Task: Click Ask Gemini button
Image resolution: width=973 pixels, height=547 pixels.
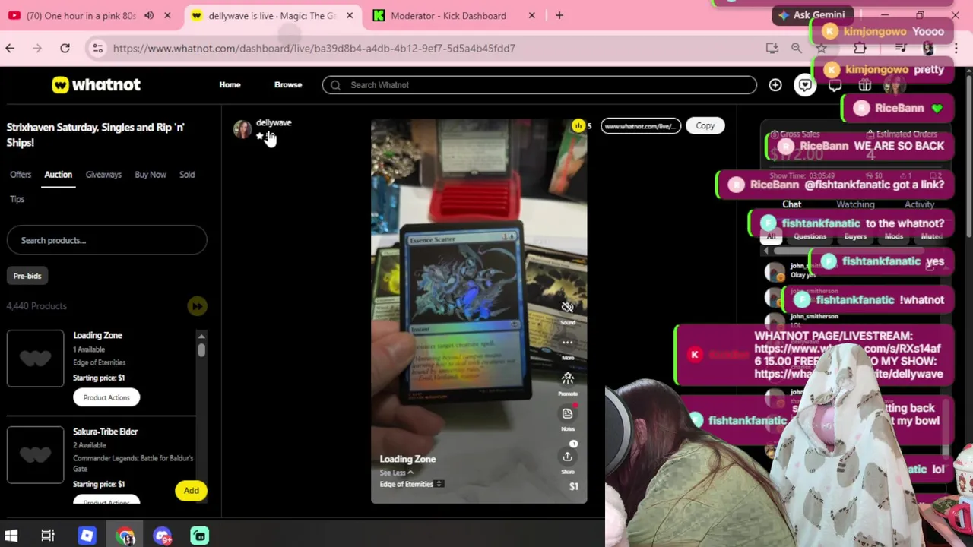Action: pyautogui.click(x=812, y=15)
